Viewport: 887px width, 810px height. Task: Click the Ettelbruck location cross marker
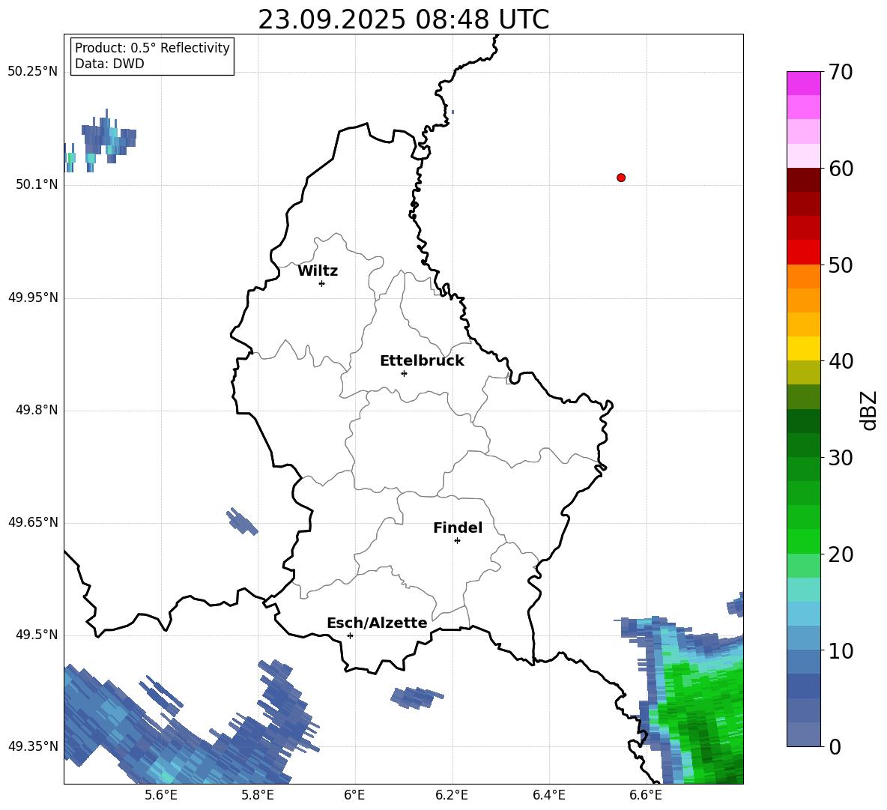click(404, 373)
